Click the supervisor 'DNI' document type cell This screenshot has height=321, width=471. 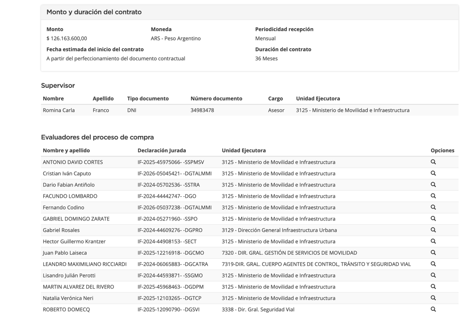tap(131, 110)
